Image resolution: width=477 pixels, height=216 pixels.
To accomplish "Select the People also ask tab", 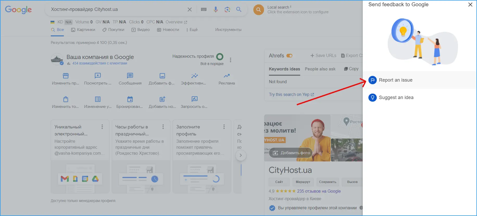I will coord(320,69).
